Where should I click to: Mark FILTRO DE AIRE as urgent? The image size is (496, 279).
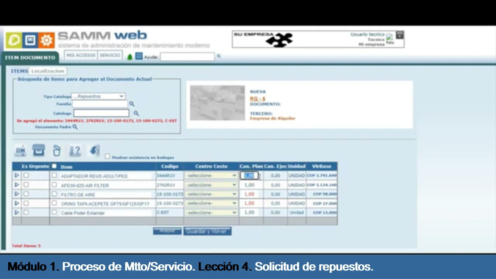[x=26, y=194]
